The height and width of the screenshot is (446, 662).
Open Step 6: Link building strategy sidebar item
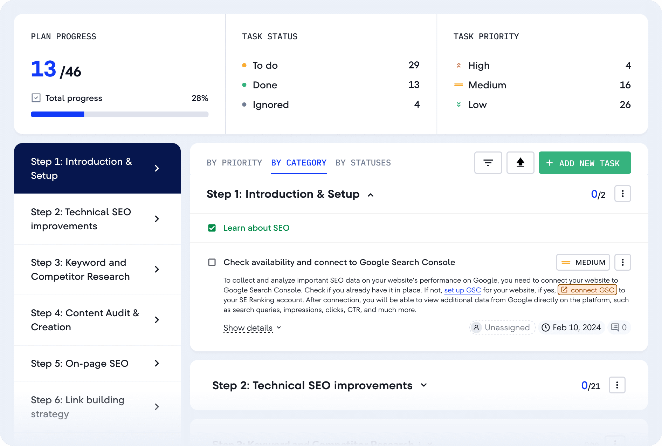tap(97, 407)
